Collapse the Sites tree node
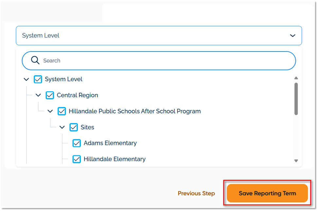Screen dimensions: 318x211 tap(62, 127)
